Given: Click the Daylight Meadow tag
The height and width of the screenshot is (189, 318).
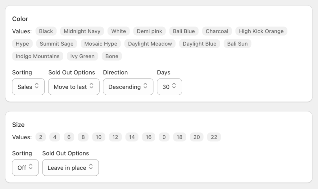Looking at the screenshot, I should pos(150,44).
